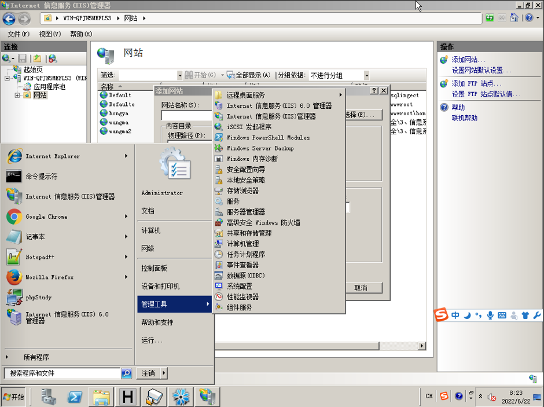Open the 分组依据 grouping combo box
Screen dimensions: 544x407
point(339,75)
